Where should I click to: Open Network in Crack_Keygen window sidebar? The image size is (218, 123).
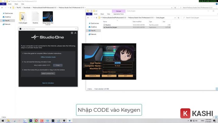click(x=92, y=34)
